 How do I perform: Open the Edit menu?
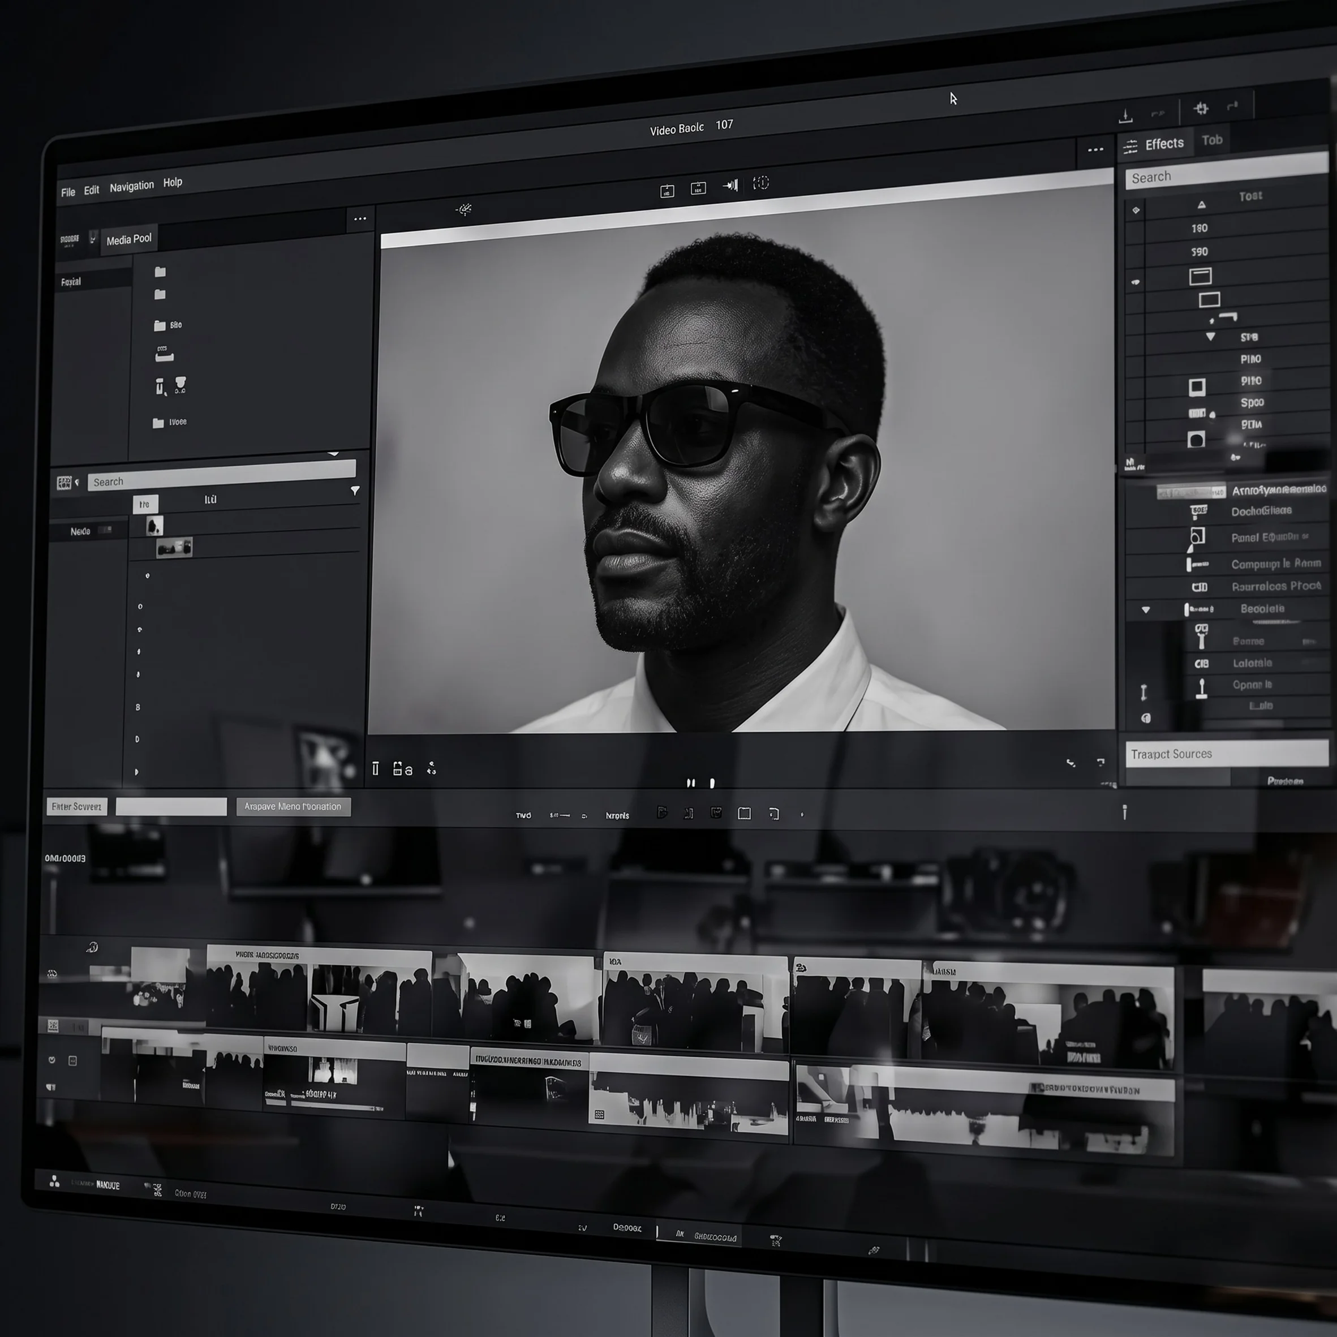click(91, 190)
